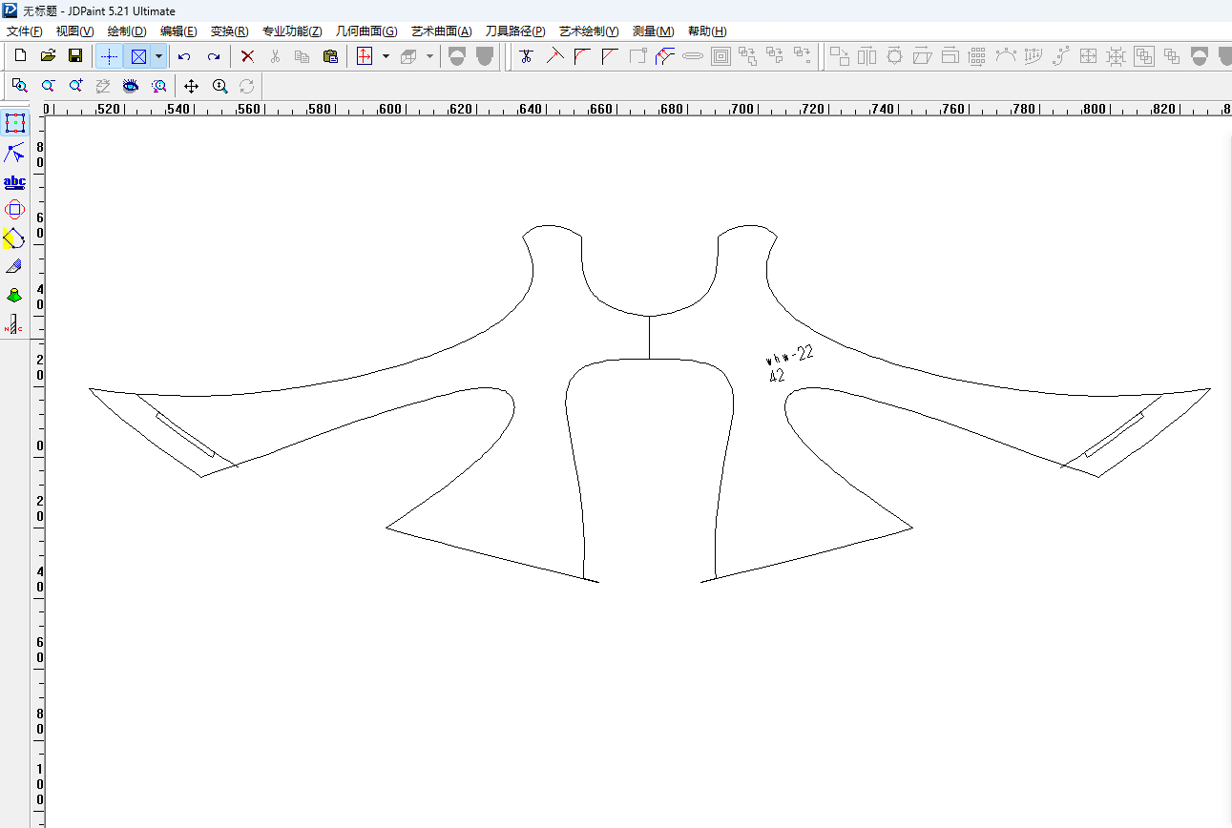Click the 'whw-22' text label on the canvas

[792, 356]
